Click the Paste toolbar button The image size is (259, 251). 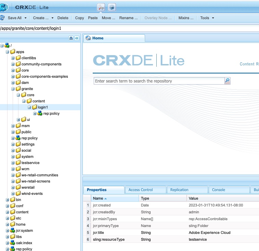[93, 18]
